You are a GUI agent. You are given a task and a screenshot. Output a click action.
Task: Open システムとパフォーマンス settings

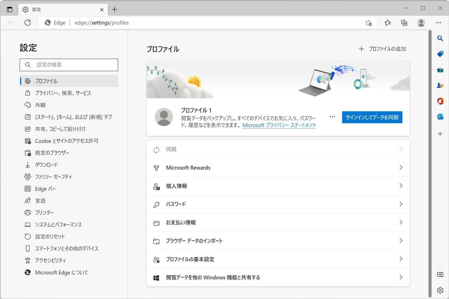click(69, 225)
